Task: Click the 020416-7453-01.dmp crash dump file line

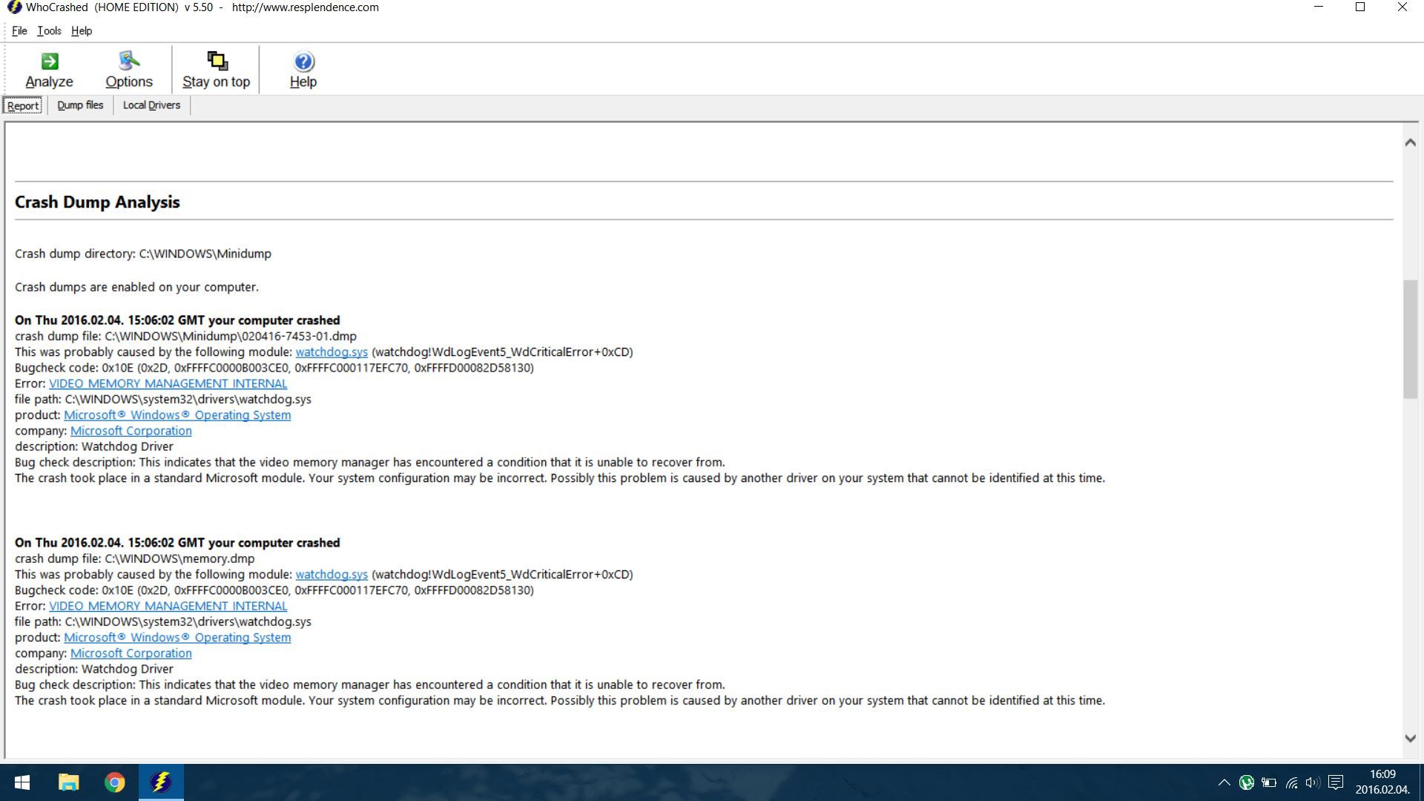Action: tap(185, 337)
